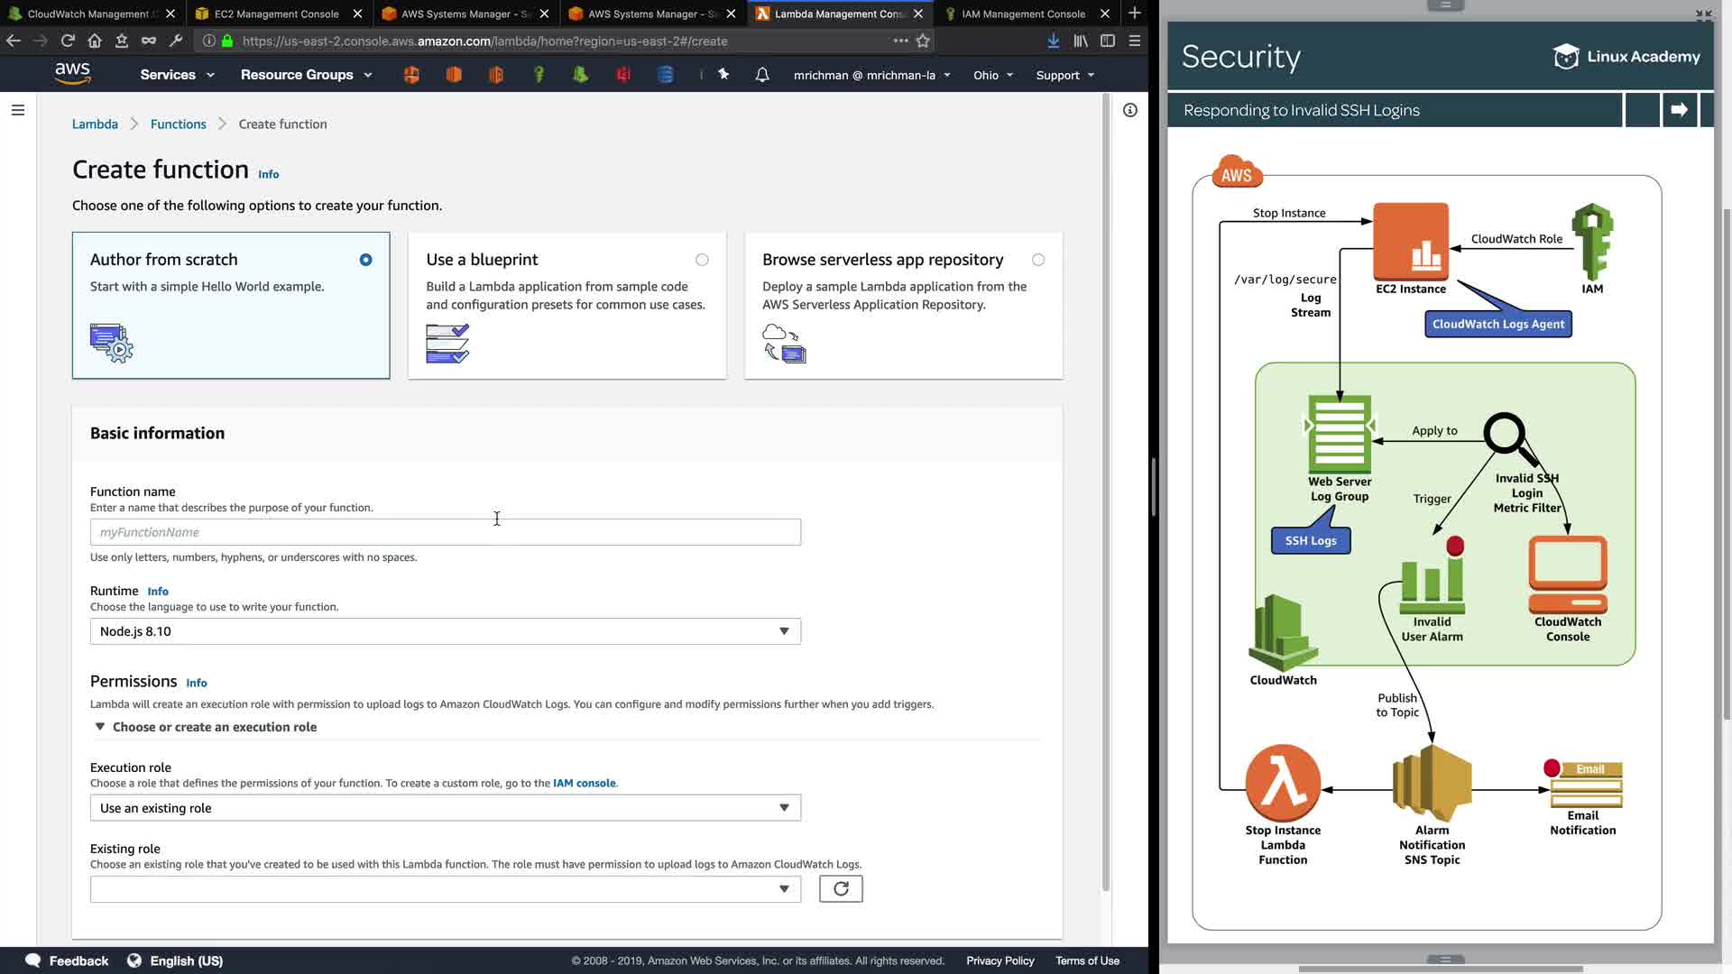The image size is (1732, 974).
Task: Bookmark page with the star icon
Action: point(923,41)
